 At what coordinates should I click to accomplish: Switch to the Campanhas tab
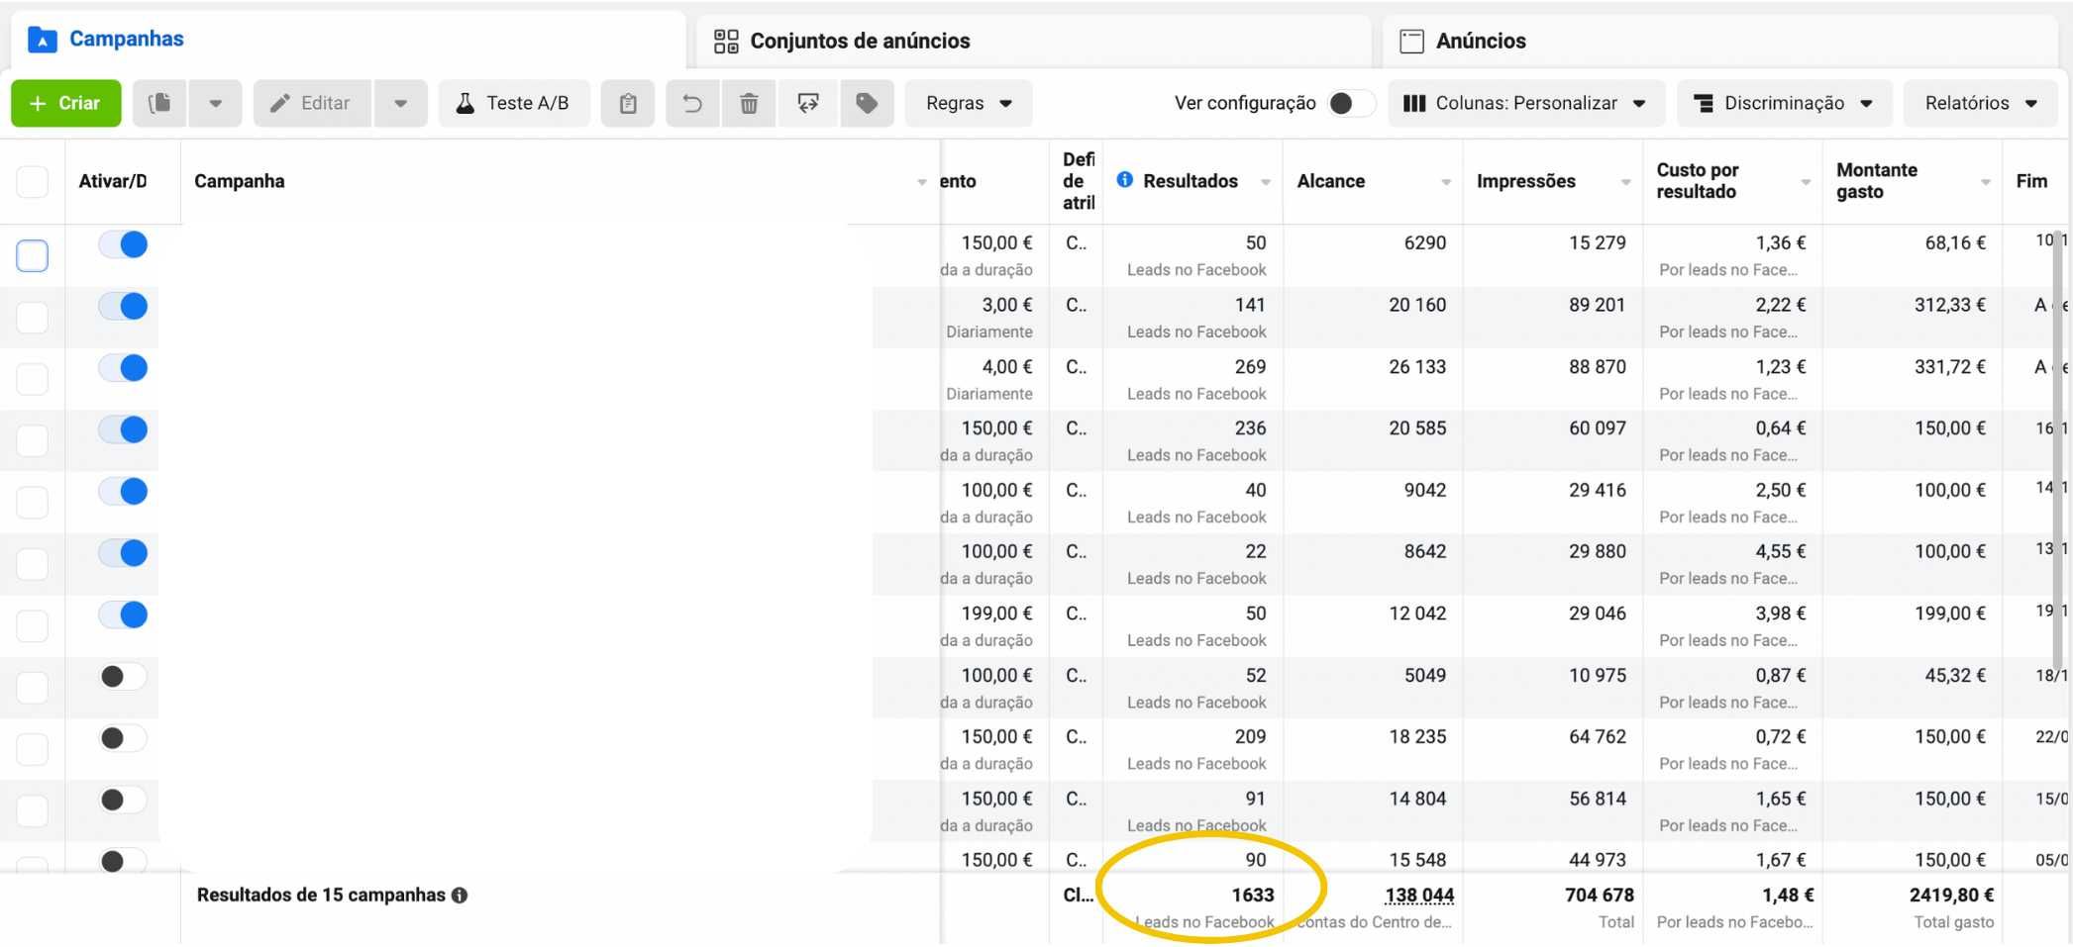[347, 40]
